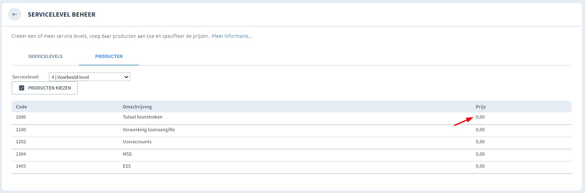Click the Omschrijving column header
585x193 pixels.
pos(137,107)
